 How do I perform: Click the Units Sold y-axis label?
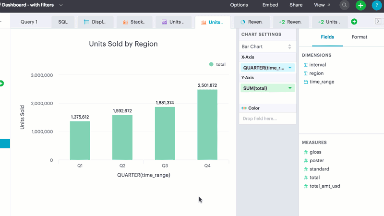[x=22, y=117]
